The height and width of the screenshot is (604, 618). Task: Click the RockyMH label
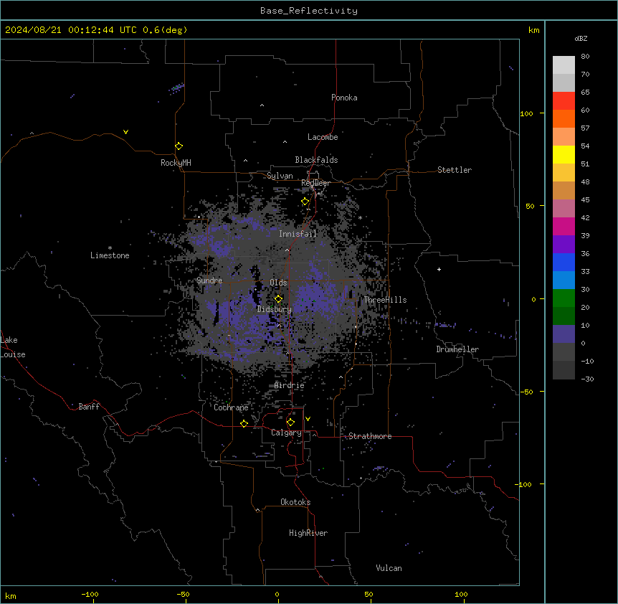pyautogui.click(x=176, y=163)
